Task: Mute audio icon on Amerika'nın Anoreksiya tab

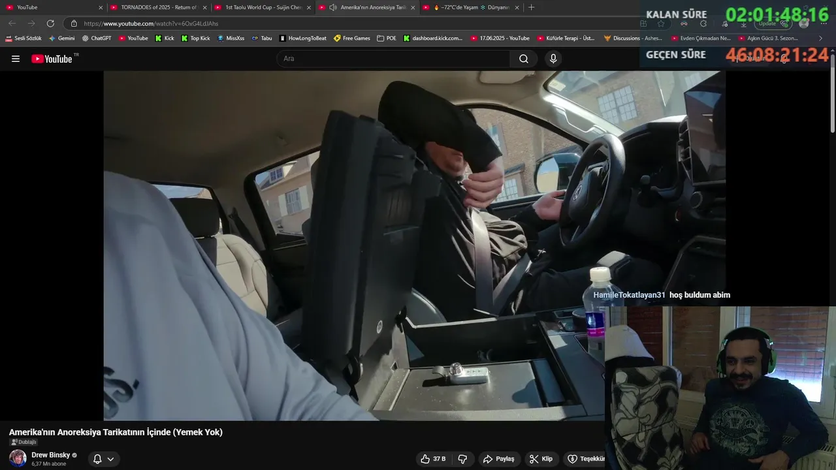Action: coord(333,7)
